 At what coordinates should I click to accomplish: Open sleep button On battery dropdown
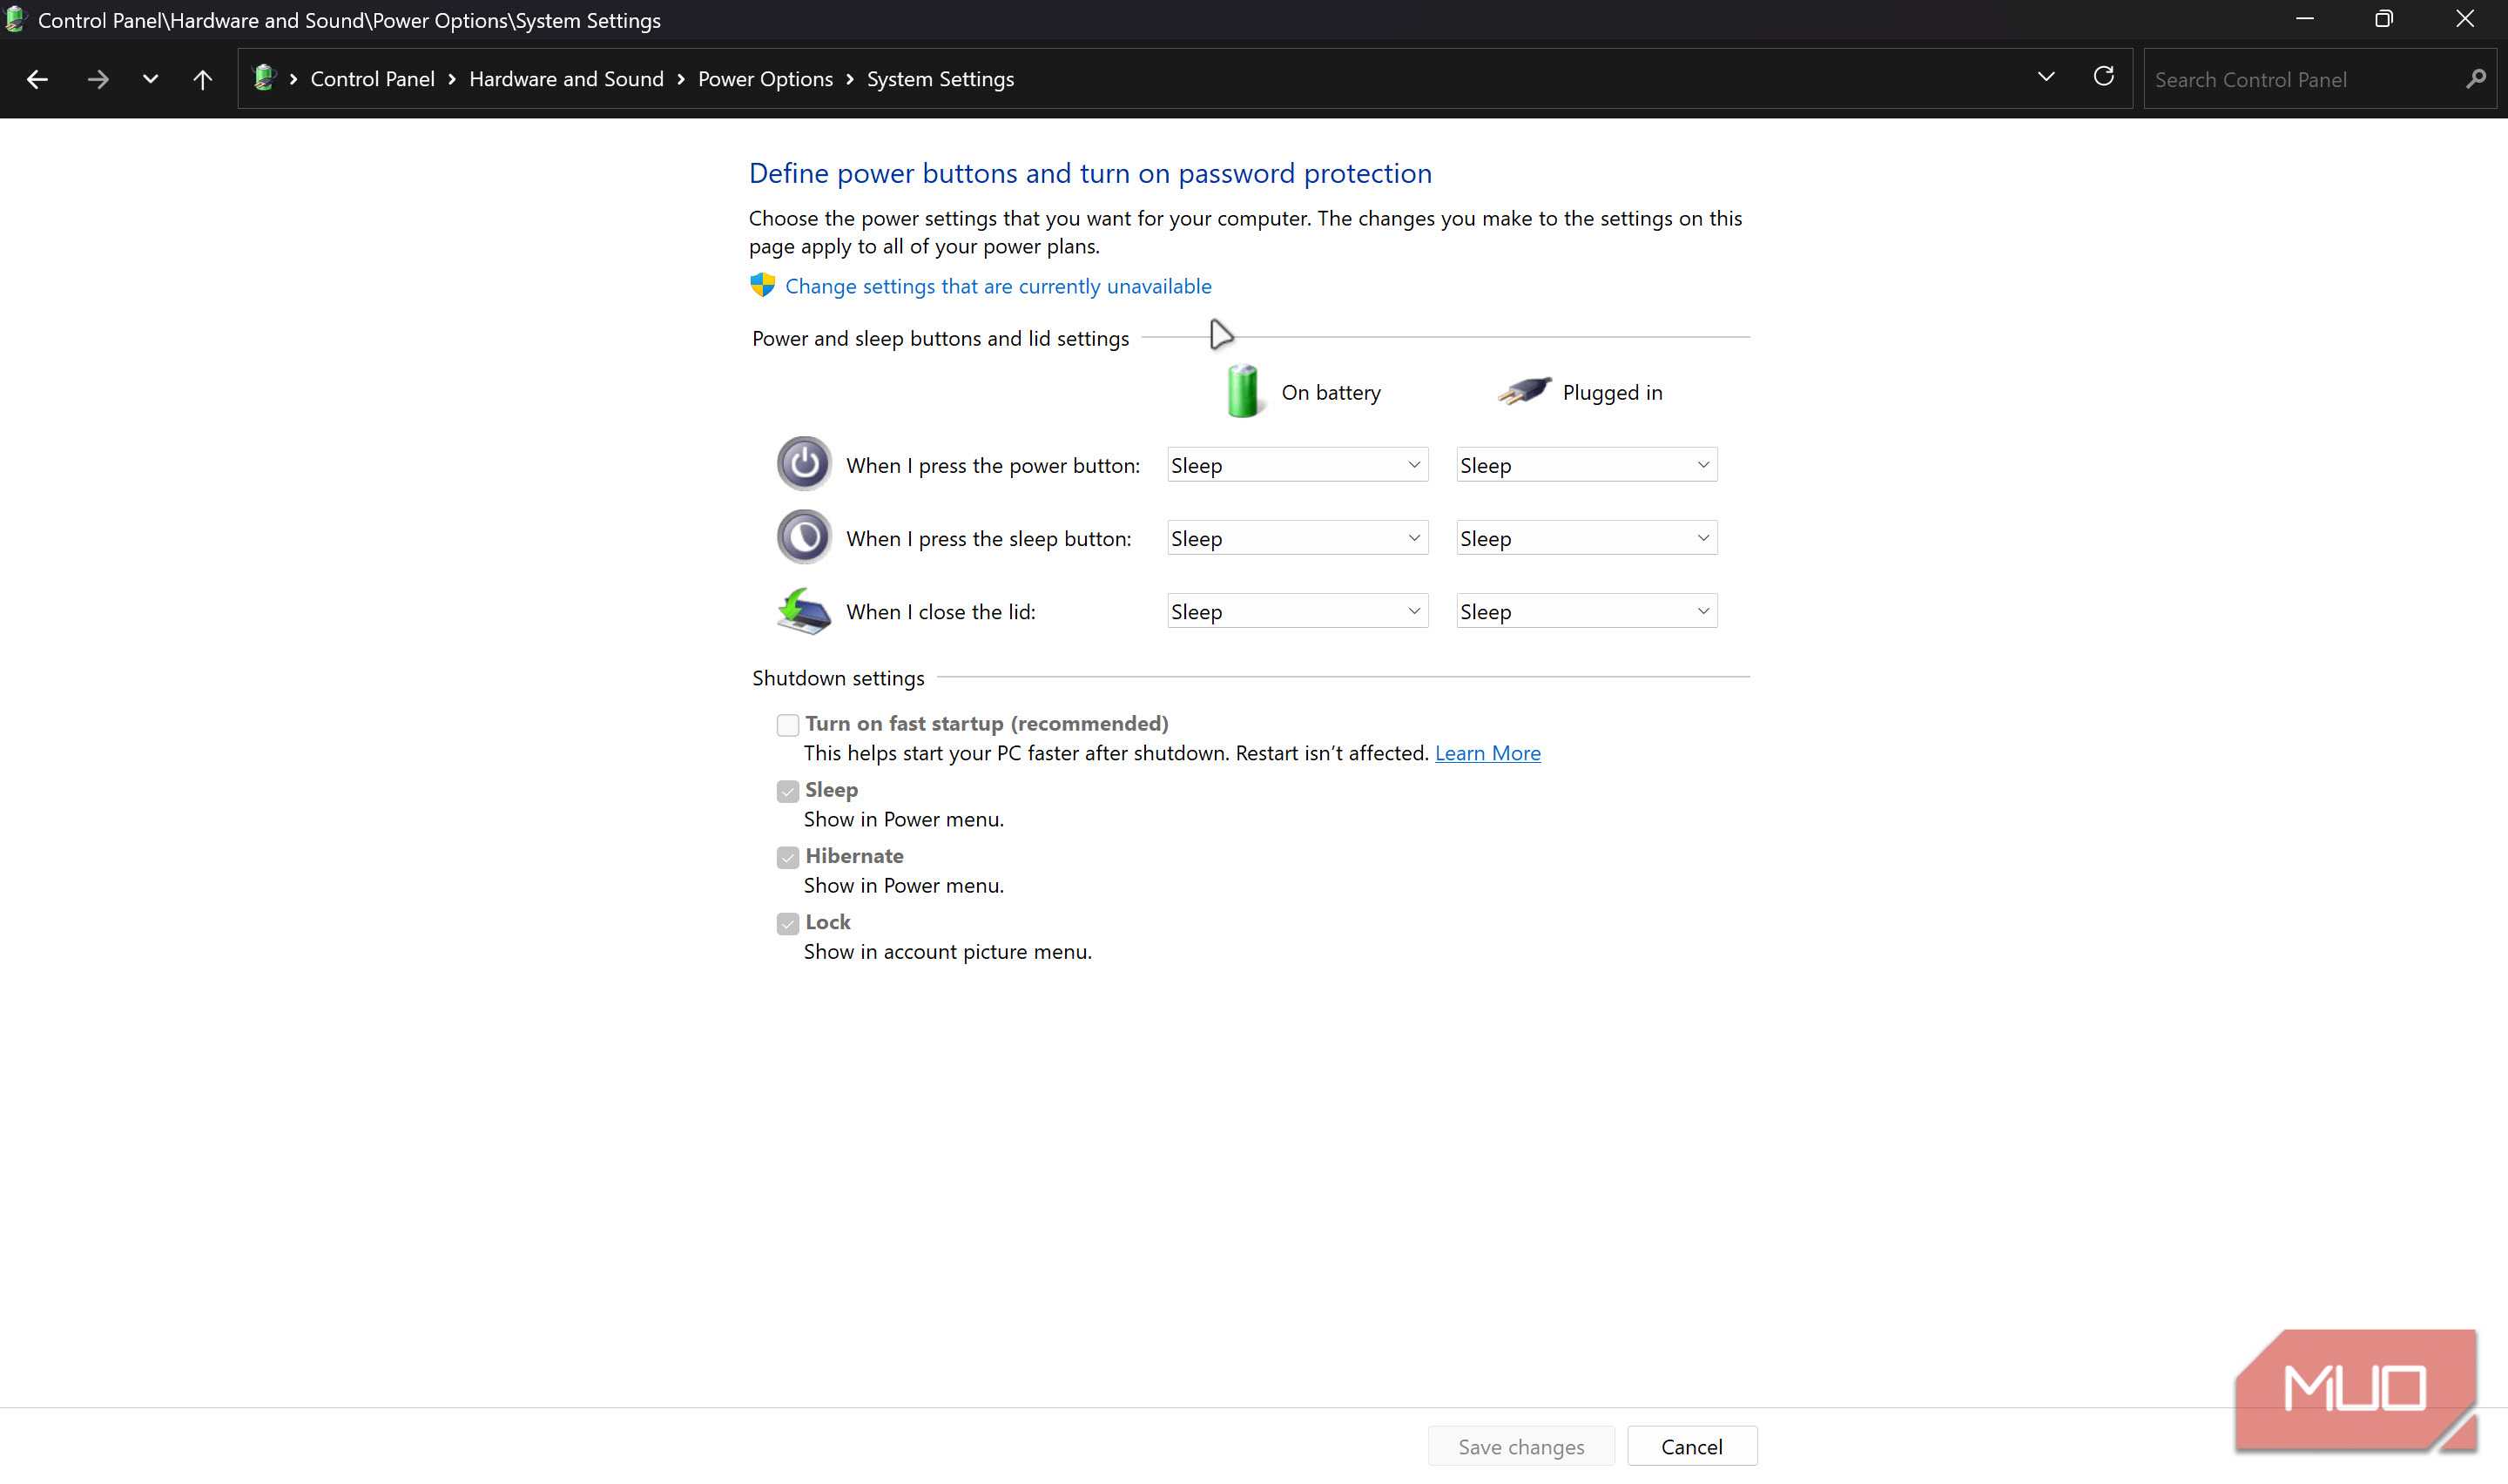pyautogui.click(x=1298, y=538)
